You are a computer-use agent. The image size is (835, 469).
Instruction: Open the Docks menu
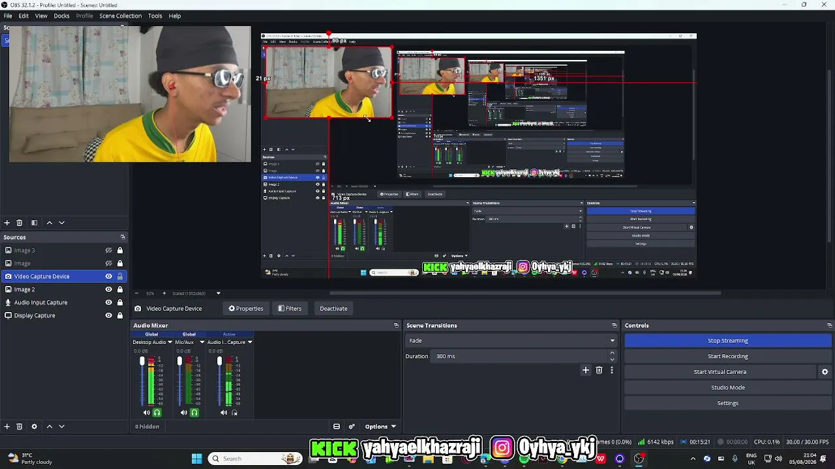click(61, 16)
